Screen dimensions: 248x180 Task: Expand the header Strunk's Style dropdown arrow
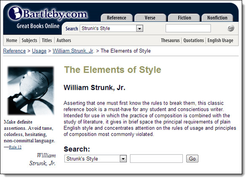[x=140, y=29]
